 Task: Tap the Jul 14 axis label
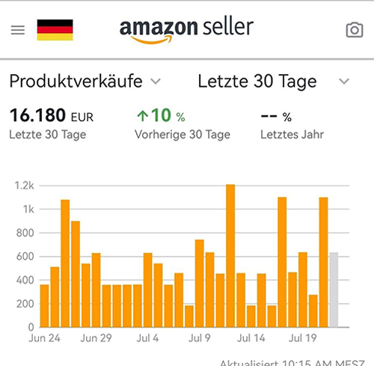(x=251, y=338)
